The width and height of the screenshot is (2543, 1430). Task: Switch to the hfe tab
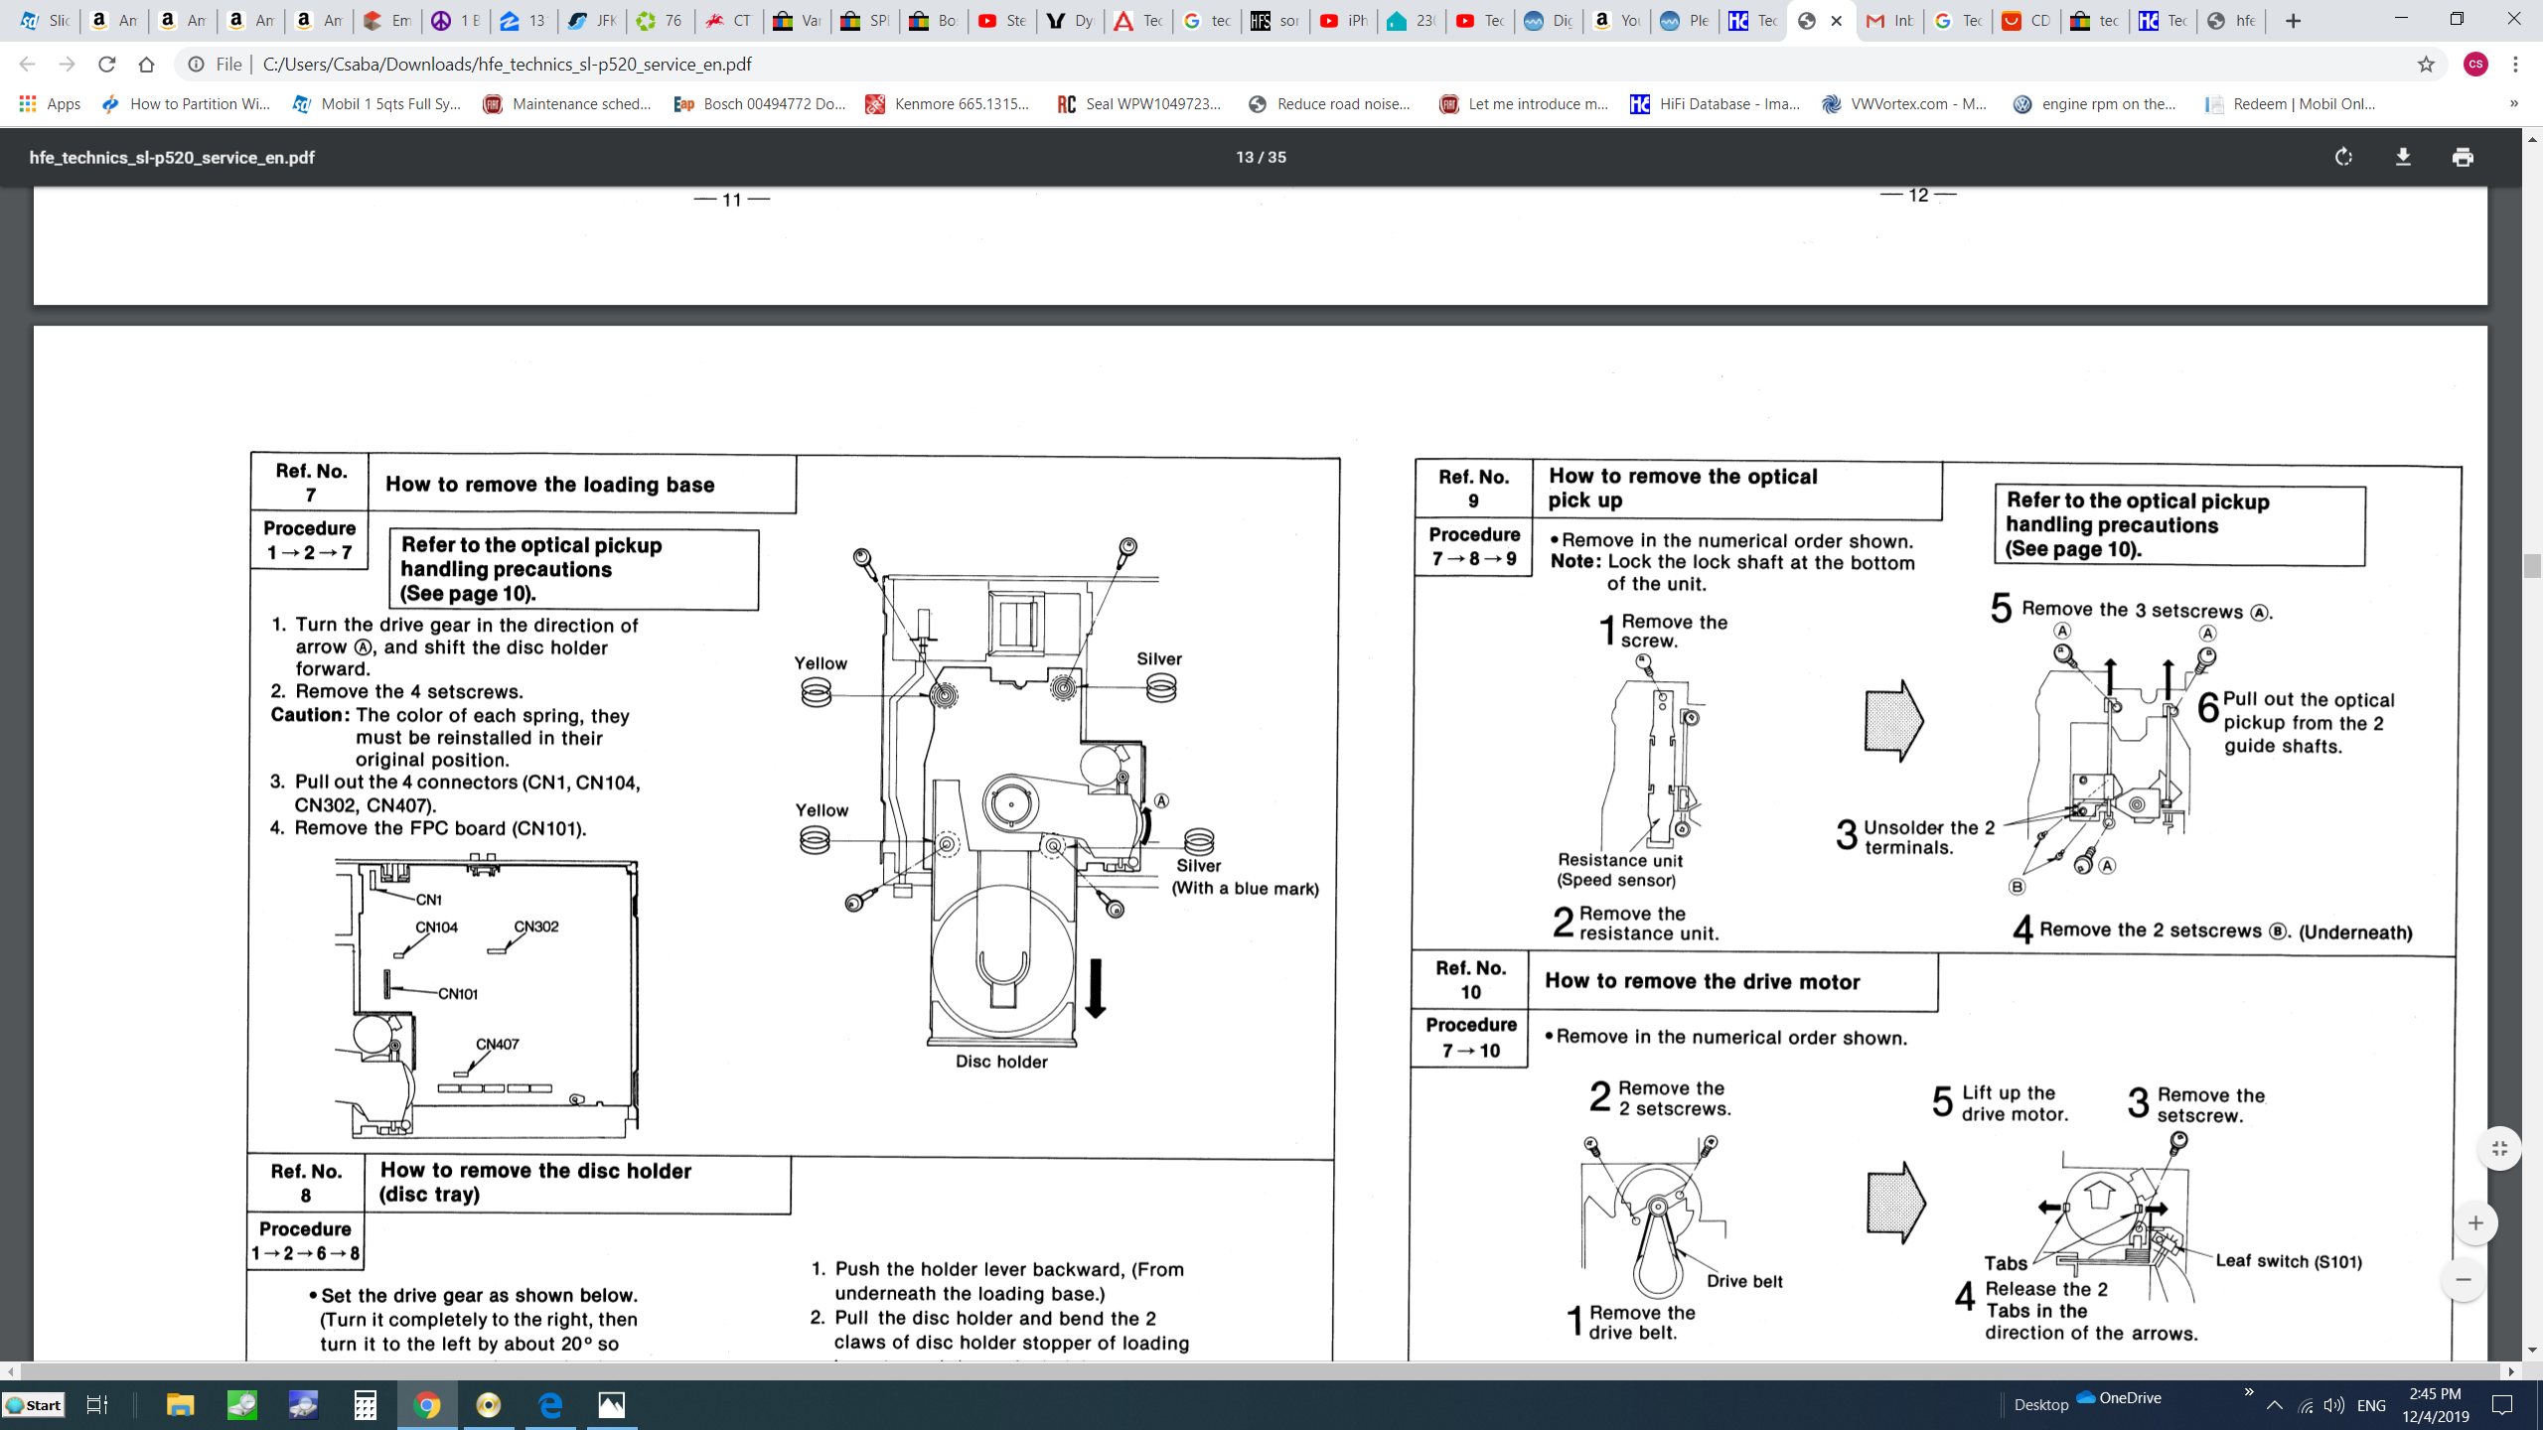2231,21
